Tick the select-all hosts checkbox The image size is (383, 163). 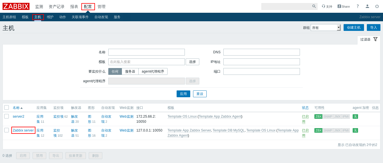[7, 107]
